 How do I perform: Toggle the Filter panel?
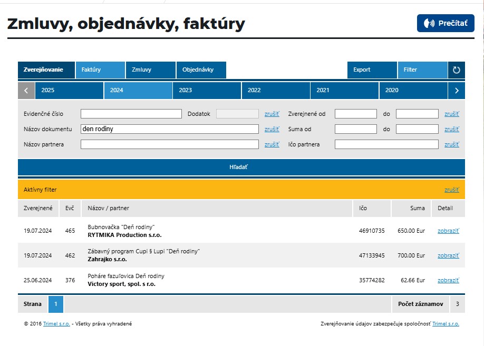coord(422,70)
